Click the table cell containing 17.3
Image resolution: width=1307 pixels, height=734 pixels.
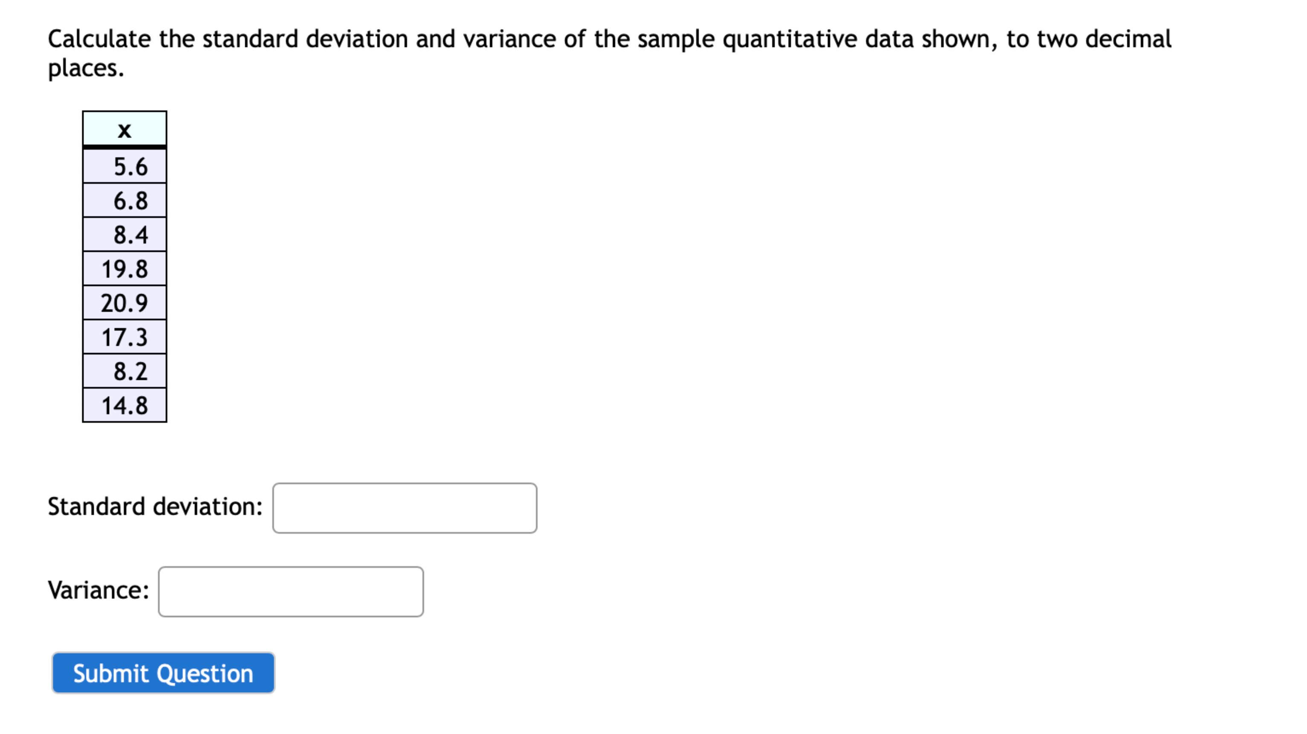[x=125, y=337]
